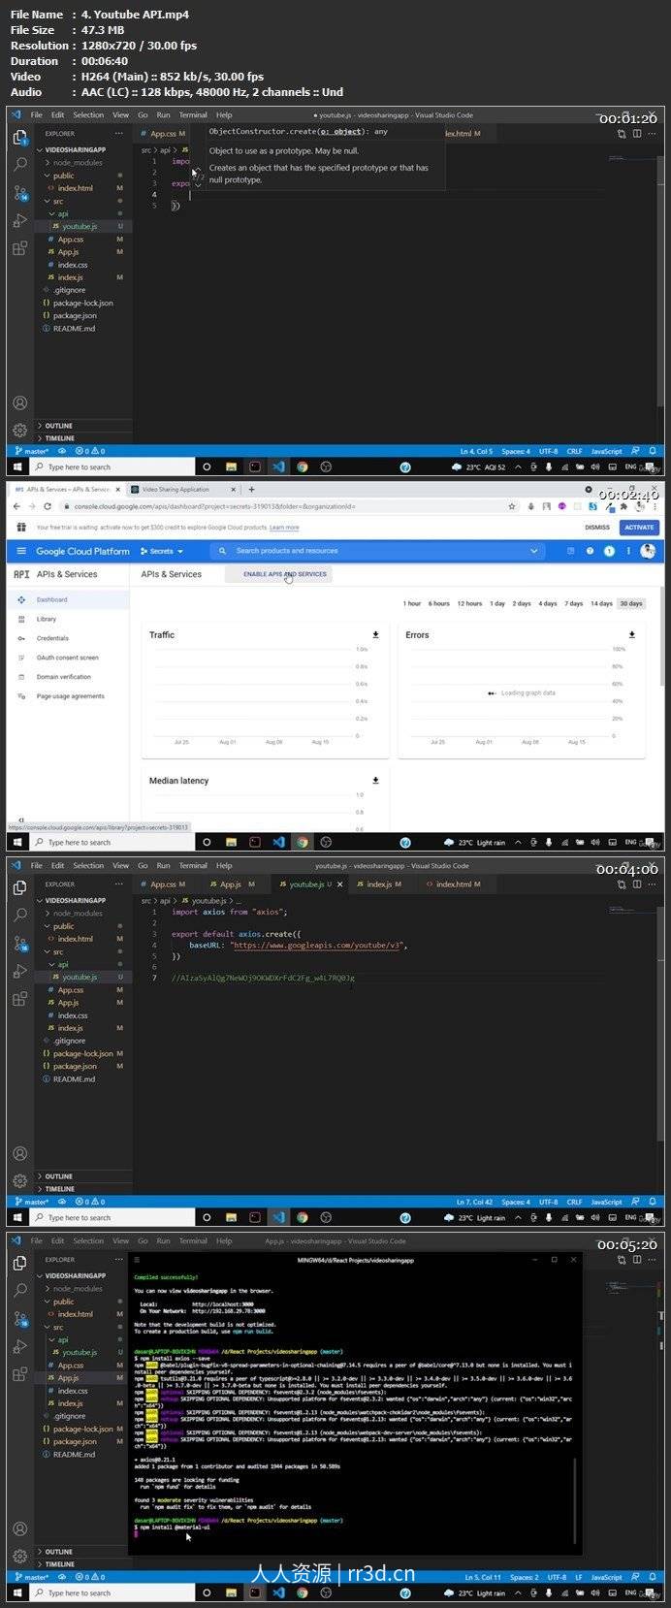This screenshot has width=671, height=1608.
Task: Open Domain verification in the sidebar
Action: click(63, 677)
